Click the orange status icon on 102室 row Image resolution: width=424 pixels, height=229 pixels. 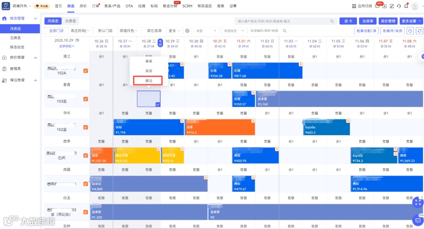coord(86,127)
